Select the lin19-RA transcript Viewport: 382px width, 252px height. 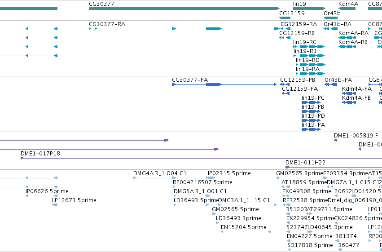click(310, 74)
